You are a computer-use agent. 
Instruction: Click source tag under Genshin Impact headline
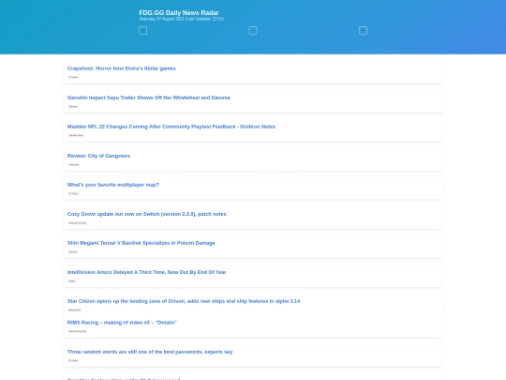pyautogui.click(x=73, y=106)
